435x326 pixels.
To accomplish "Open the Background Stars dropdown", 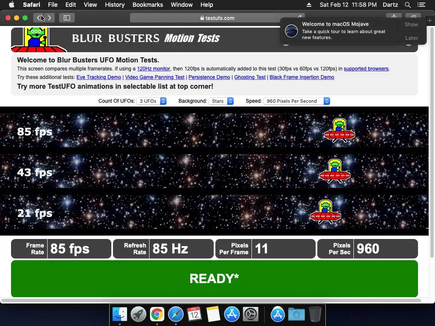I will pyautogui.click(x=221, y=101).
